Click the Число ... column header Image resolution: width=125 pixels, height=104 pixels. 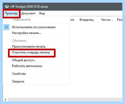click(x=107, y=20)
